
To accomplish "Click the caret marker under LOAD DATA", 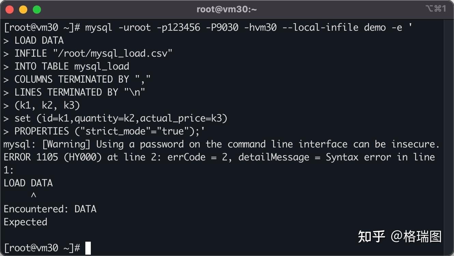I will click(x=33, y=196).
